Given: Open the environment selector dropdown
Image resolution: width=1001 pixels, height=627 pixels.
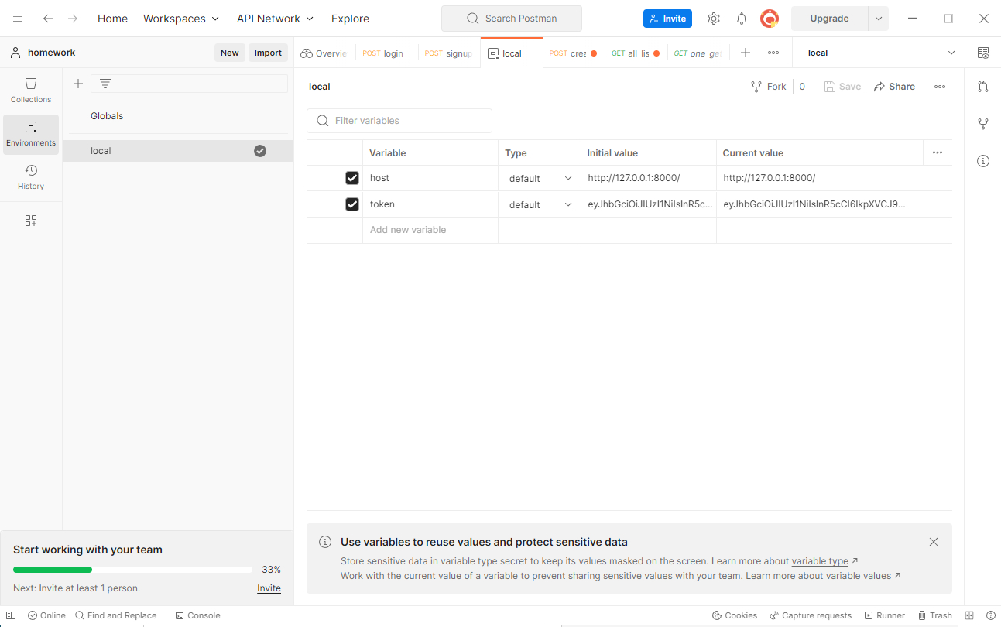Looking at the screenshot, I should [882, 53].
